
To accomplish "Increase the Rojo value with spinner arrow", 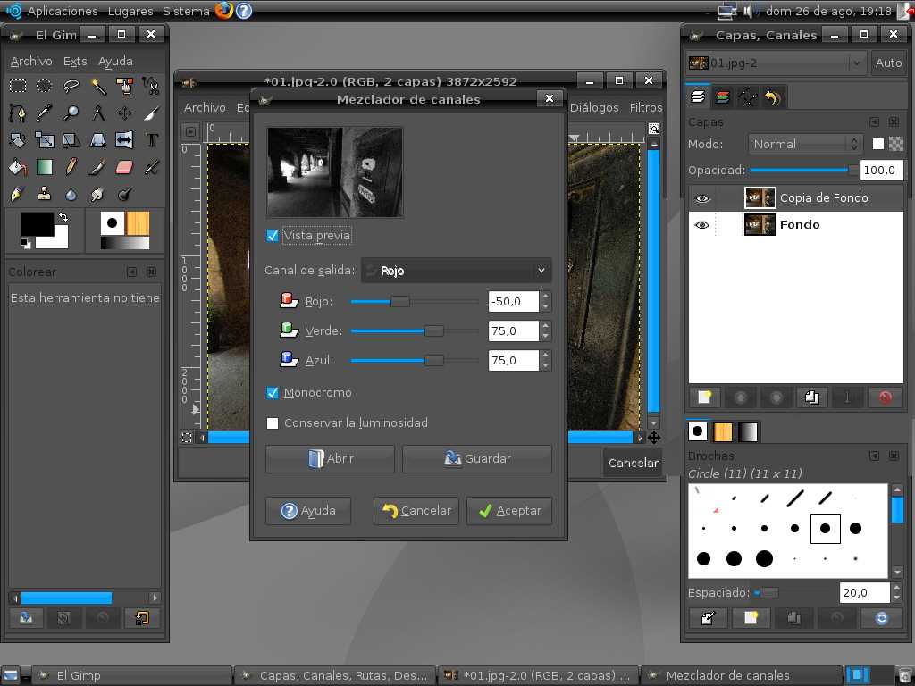I will 546,297.
